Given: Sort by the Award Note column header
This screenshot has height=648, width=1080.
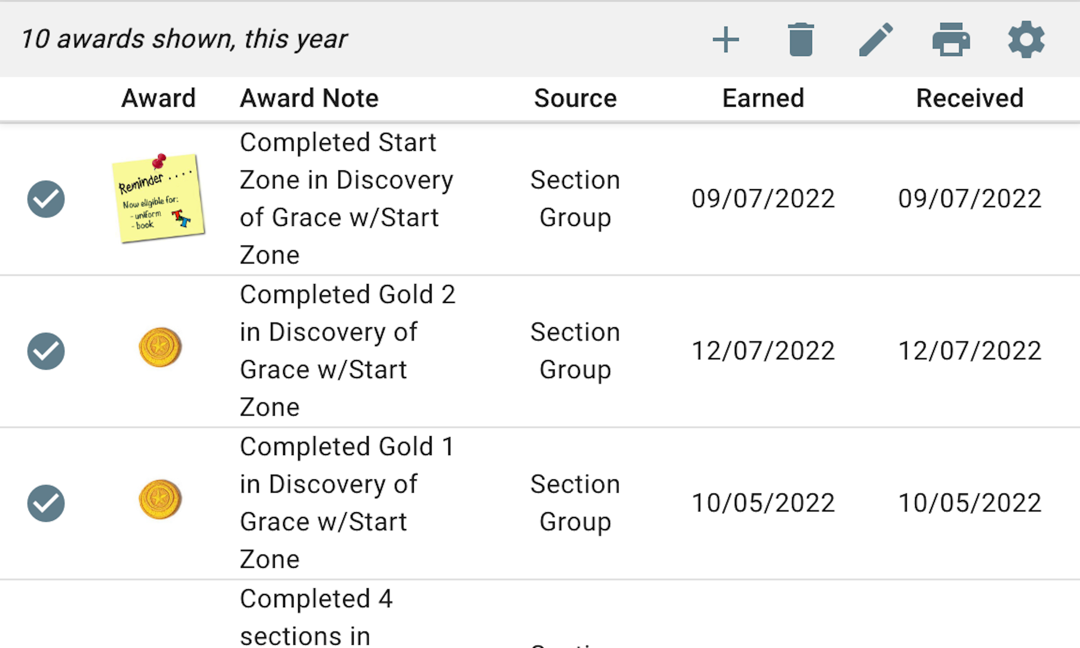Looking at the screenshot, I should (x=309, y=98).
